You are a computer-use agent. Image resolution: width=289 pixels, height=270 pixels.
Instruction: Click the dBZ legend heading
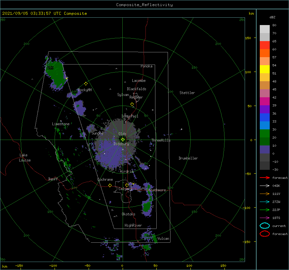point(272,17)
